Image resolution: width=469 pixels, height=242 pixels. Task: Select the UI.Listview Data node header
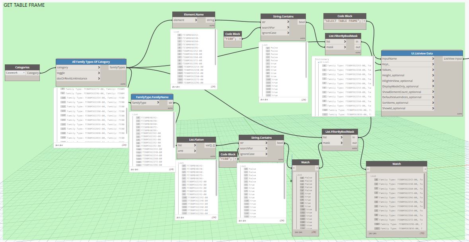coord(422,53)
